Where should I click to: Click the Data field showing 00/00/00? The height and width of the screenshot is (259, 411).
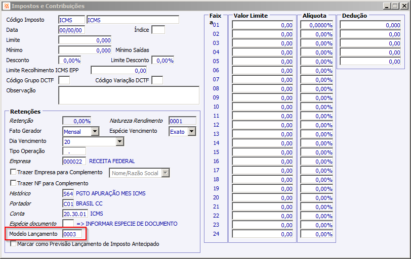tap(71, 30)
